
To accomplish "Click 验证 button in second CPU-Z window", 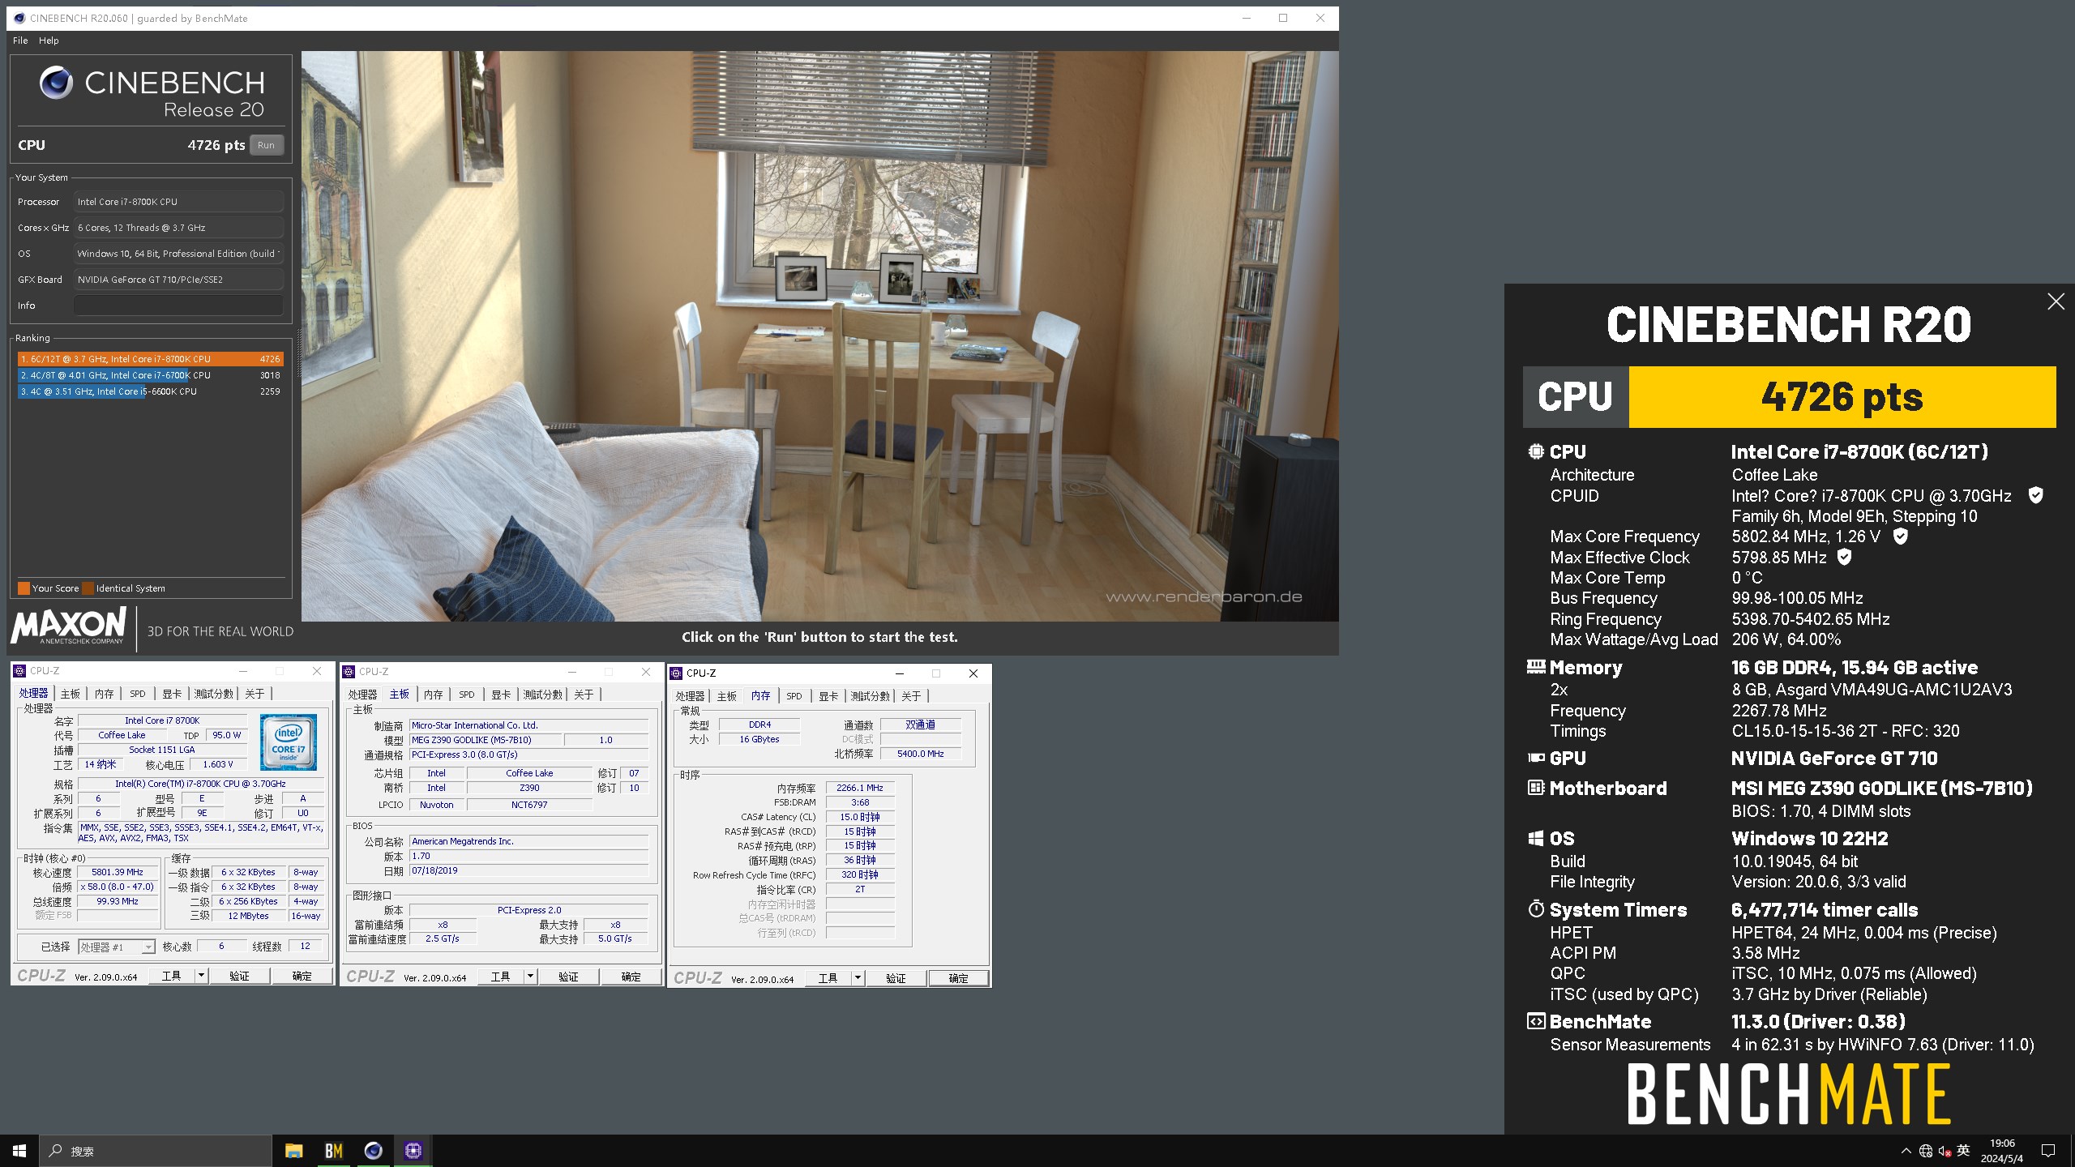I will pos(568,977).
